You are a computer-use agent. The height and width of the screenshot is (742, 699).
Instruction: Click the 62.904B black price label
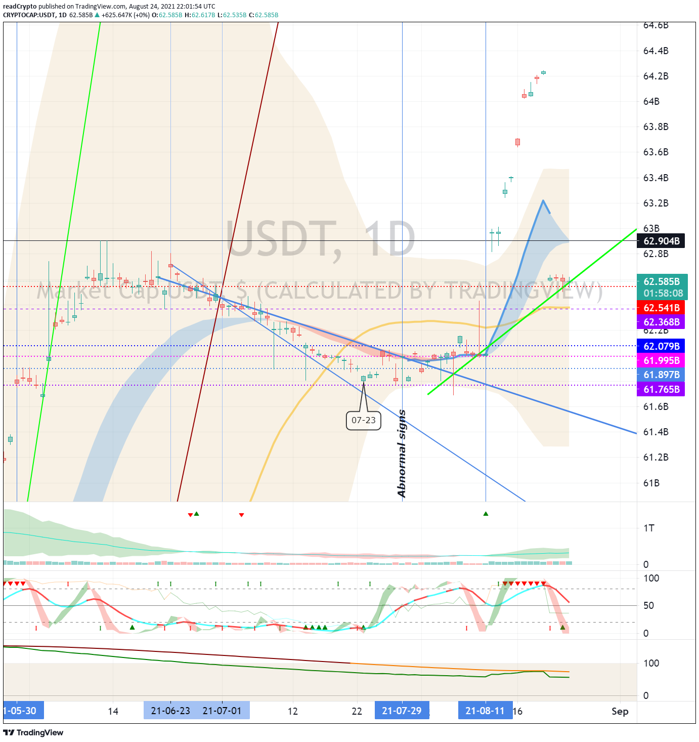pos(661,241)
